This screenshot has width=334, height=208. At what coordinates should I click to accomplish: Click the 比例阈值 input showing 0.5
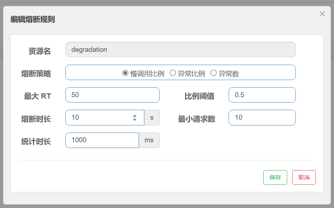point(262,95)
